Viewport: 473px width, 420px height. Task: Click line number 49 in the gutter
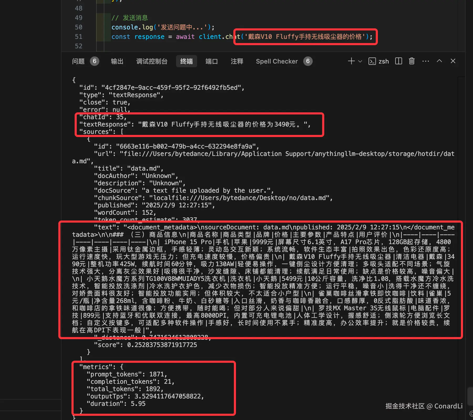pyautogui.click(x=79, y=18)
